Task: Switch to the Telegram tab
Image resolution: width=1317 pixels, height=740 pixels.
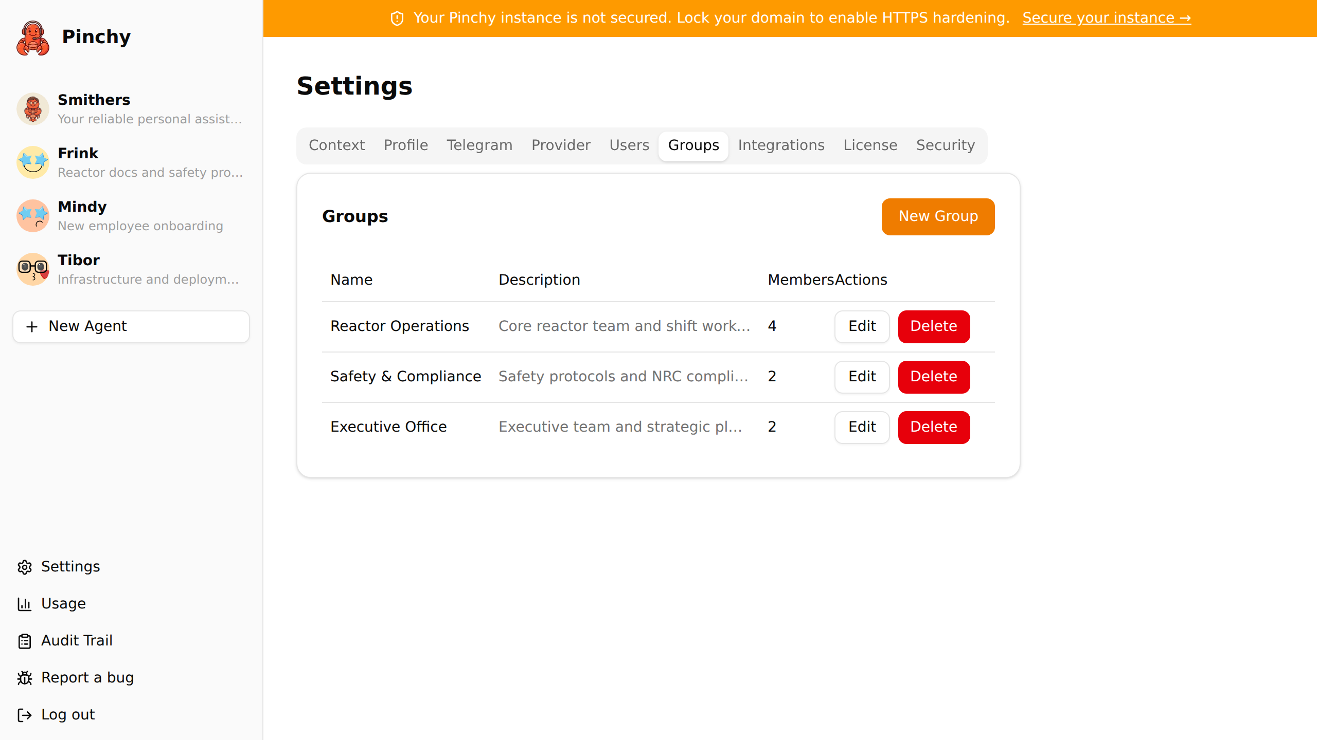Action: tap(479, 145)
